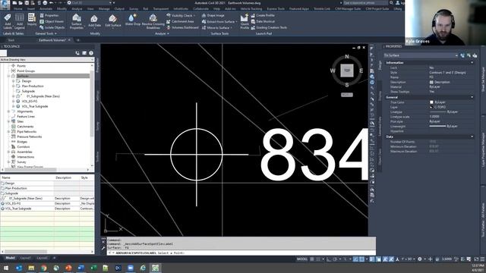This screenshot has height=273, width=486.
Task: Select Point Groups in the tree
Action: (x=26, y=71)
